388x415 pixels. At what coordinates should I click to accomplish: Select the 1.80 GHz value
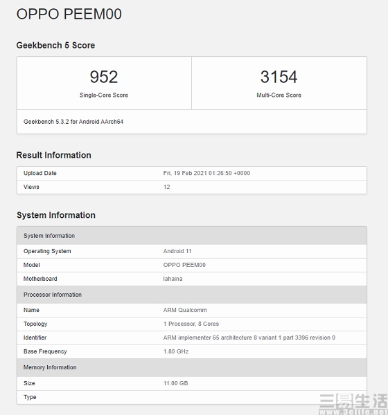pyautogui.click(x=176, y=351)
